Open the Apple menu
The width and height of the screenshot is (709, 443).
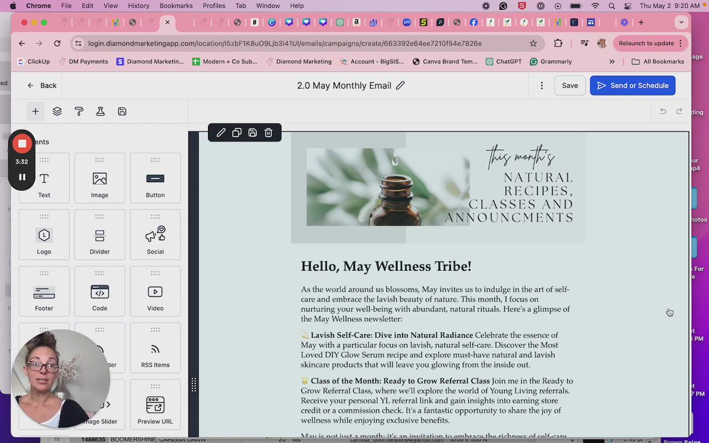click(x=13, y=6)
